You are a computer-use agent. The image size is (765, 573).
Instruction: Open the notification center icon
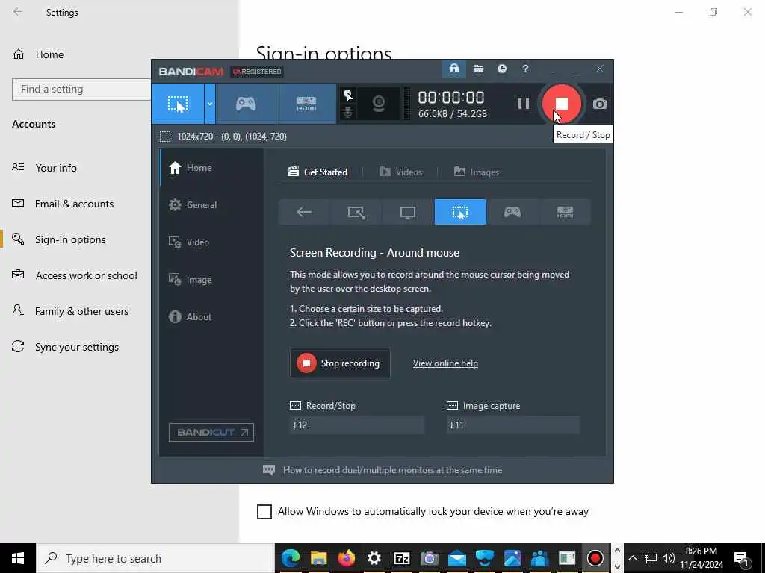tap(741, 558)
